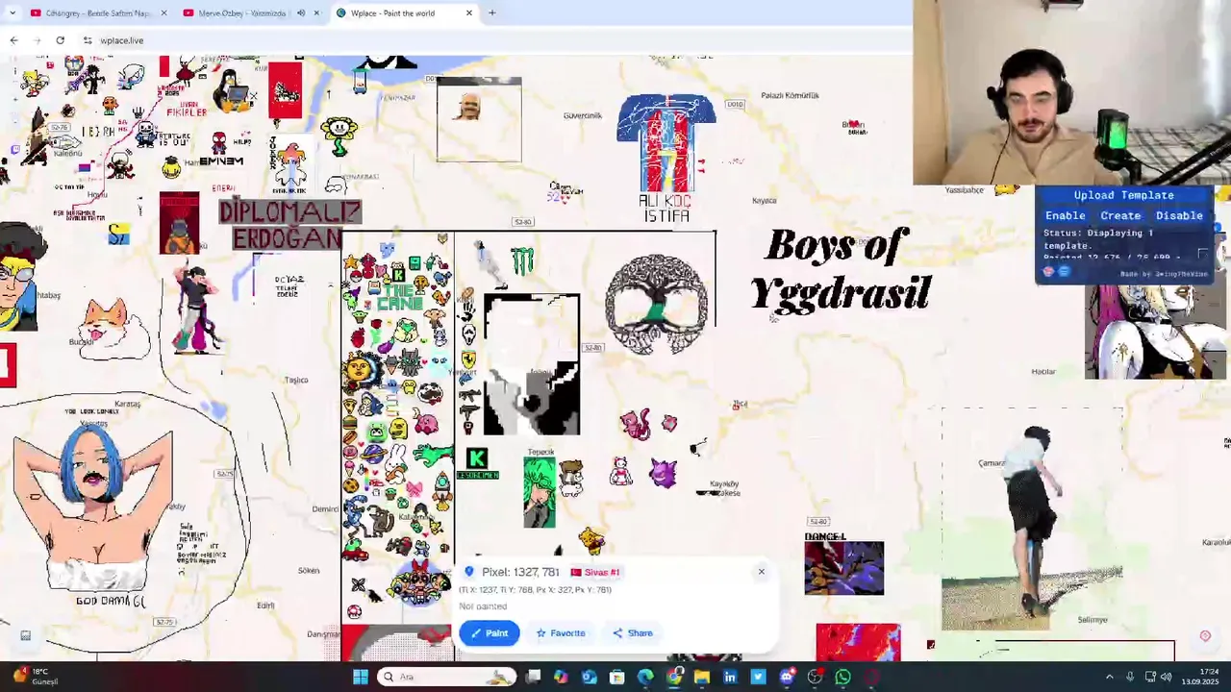Screen dimensions: 1231x692
Task: Click the DANCE-L pixel artwork
Action: [843, 565]
